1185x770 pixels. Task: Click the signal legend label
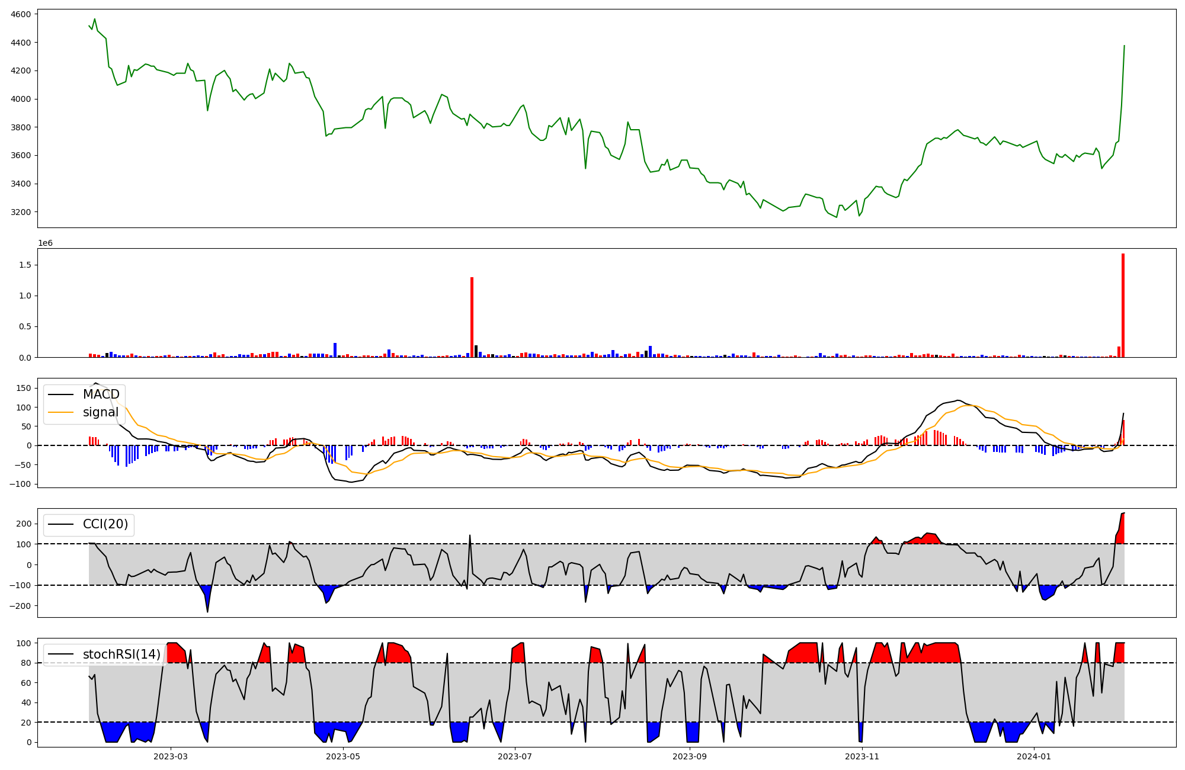point(101,412)
